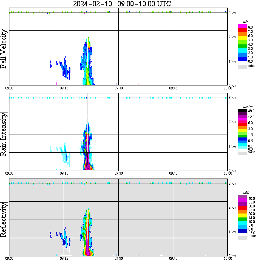Viewport: 258px width, 264px height.
Task: Click "09:00" under the Rain Intensity plot
Action: point(9,173)
